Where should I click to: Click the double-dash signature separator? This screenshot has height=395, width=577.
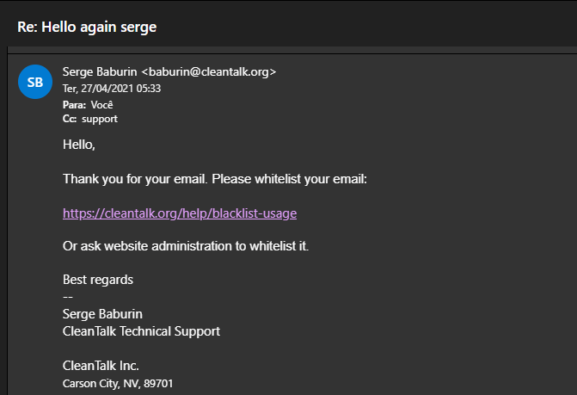(68, 297)
